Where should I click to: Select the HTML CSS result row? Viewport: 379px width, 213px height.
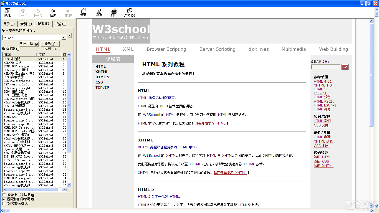(x=34, y=117)
